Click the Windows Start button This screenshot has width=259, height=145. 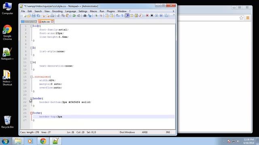point(5,141)
